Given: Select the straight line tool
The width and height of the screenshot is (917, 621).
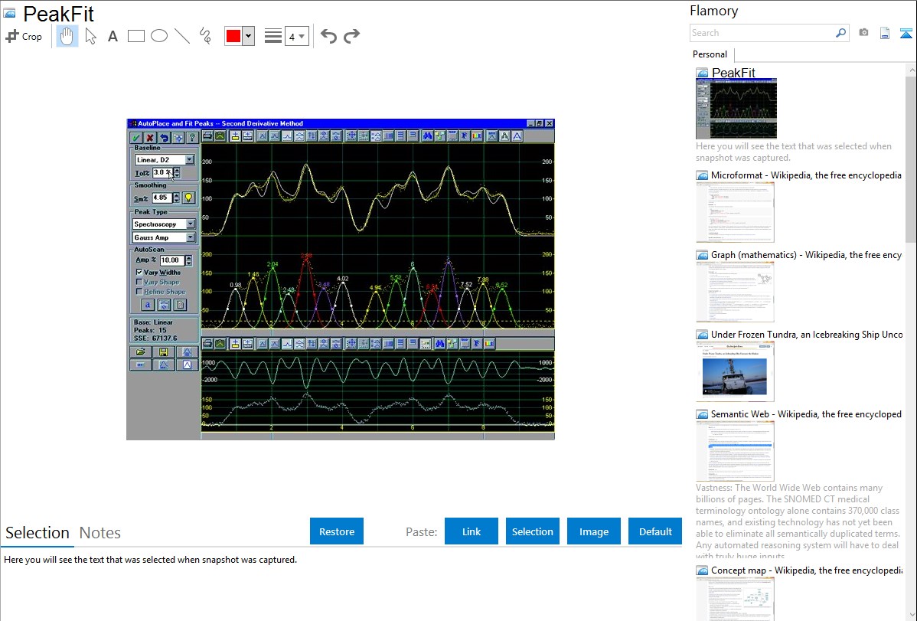Looking at the screenshot, I should (x=182, y=36).
